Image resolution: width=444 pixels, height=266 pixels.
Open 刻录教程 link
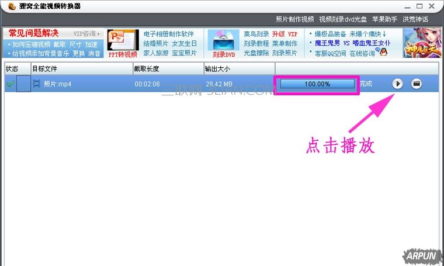pos(256,44)
